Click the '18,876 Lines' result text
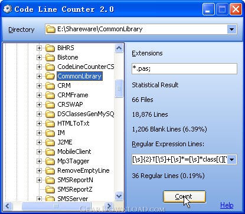Screen dimensions: 245x214 click(150, 114)
